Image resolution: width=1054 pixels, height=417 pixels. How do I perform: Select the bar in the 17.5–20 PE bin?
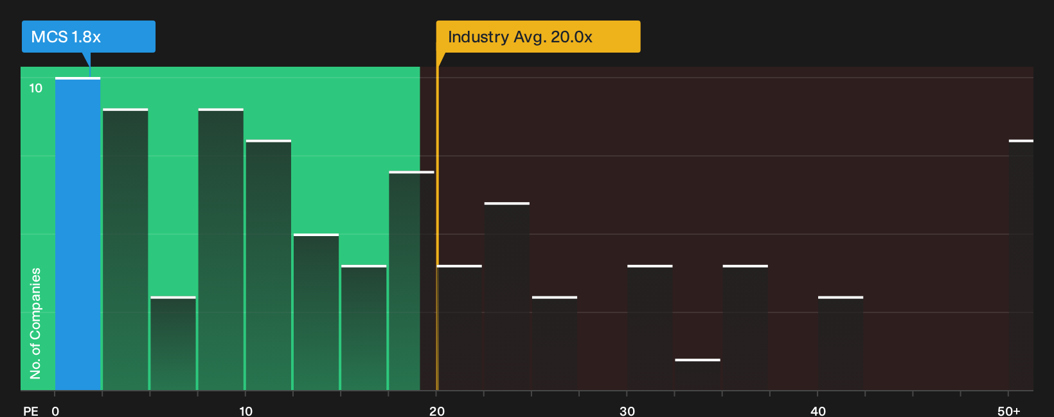(411, 281)
